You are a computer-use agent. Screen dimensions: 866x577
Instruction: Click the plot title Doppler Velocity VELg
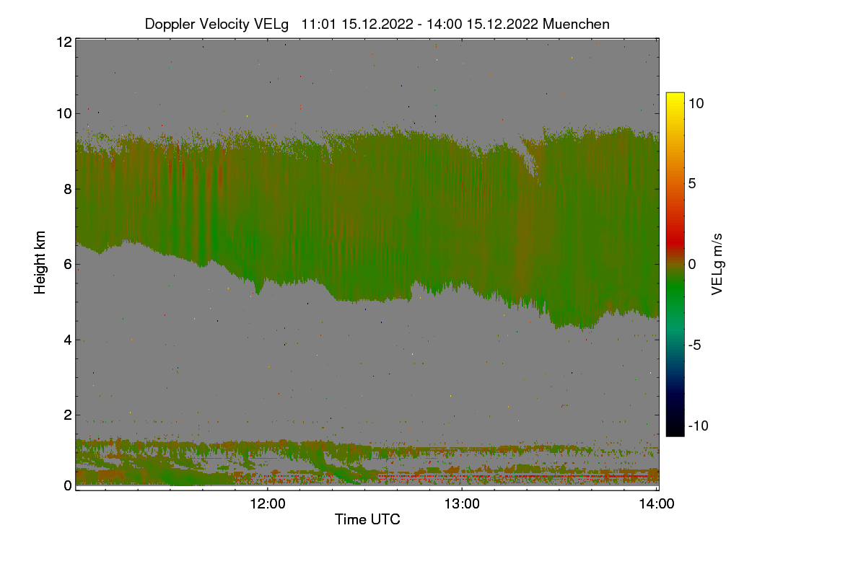pos(216,24)
